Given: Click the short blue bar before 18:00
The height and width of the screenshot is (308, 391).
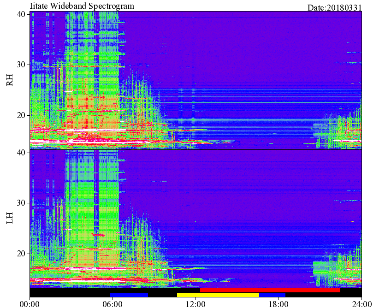Looking at the screenshot, I should pos(273,295).
